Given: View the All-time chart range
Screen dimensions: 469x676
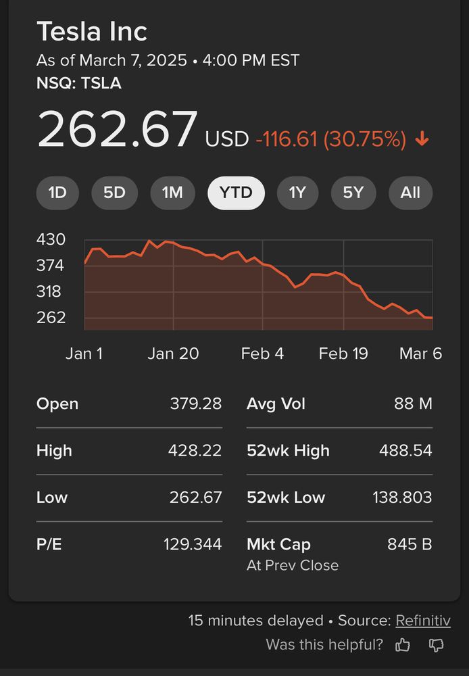Looking at the screenshot, I should tap(410, 193).
